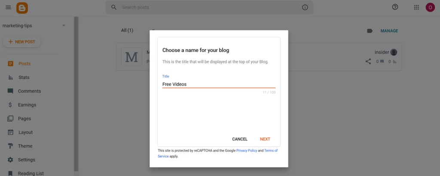Screen dimensions: 440x176
Task: Cancel the blog name dialog
Action: tap(240, 139)
